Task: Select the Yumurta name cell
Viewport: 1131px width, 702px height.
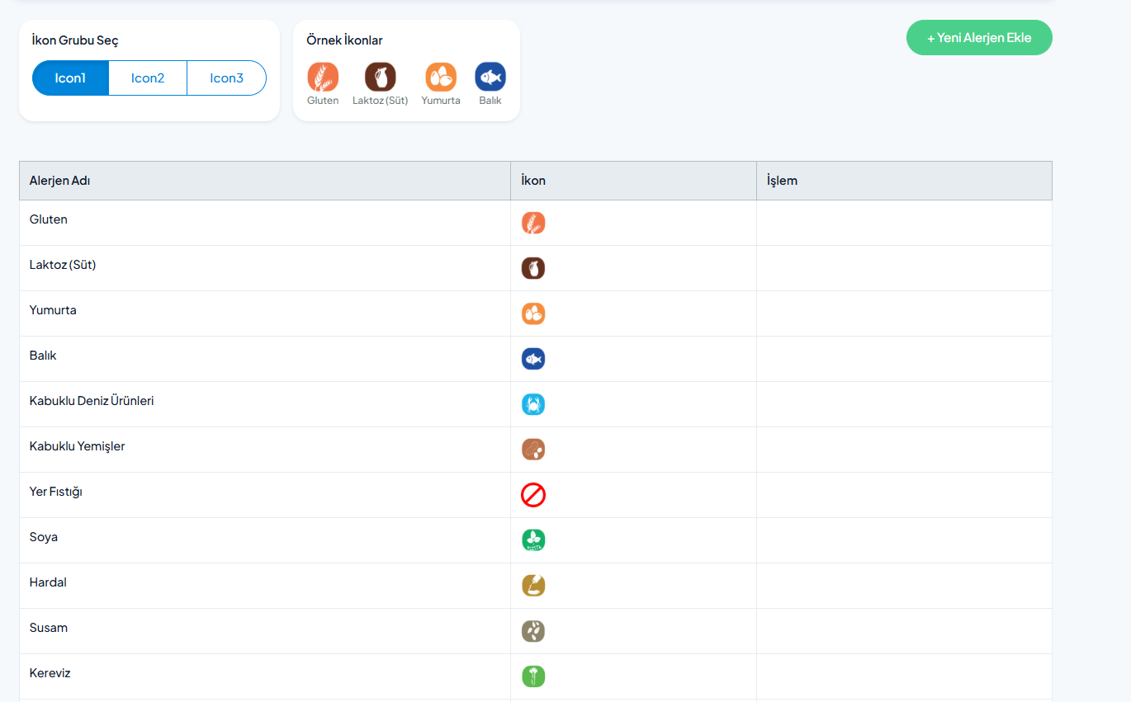Action: 265,313
